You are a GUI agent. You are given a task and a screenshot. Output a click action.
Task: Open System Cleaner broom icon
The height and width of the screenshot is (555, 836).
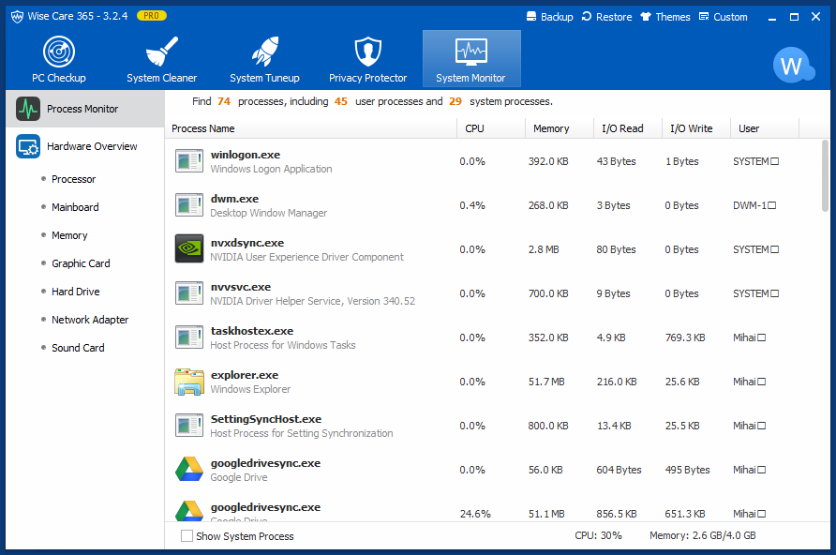(161, 52)
